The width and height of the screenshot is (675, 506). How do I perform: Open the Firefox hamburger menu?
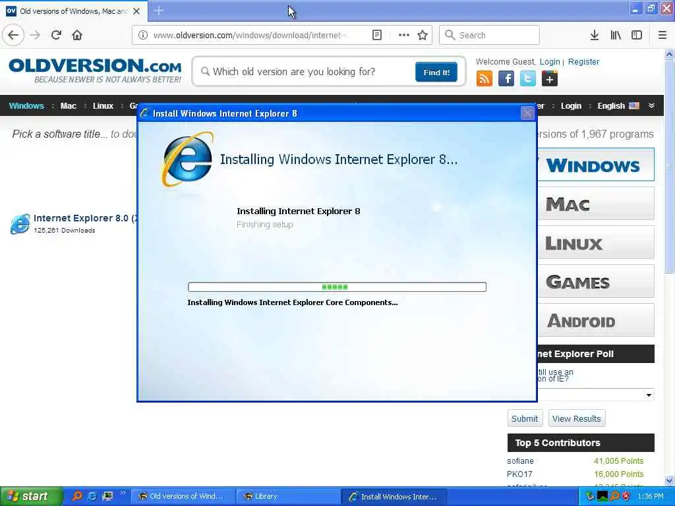(x=662, y=35)
